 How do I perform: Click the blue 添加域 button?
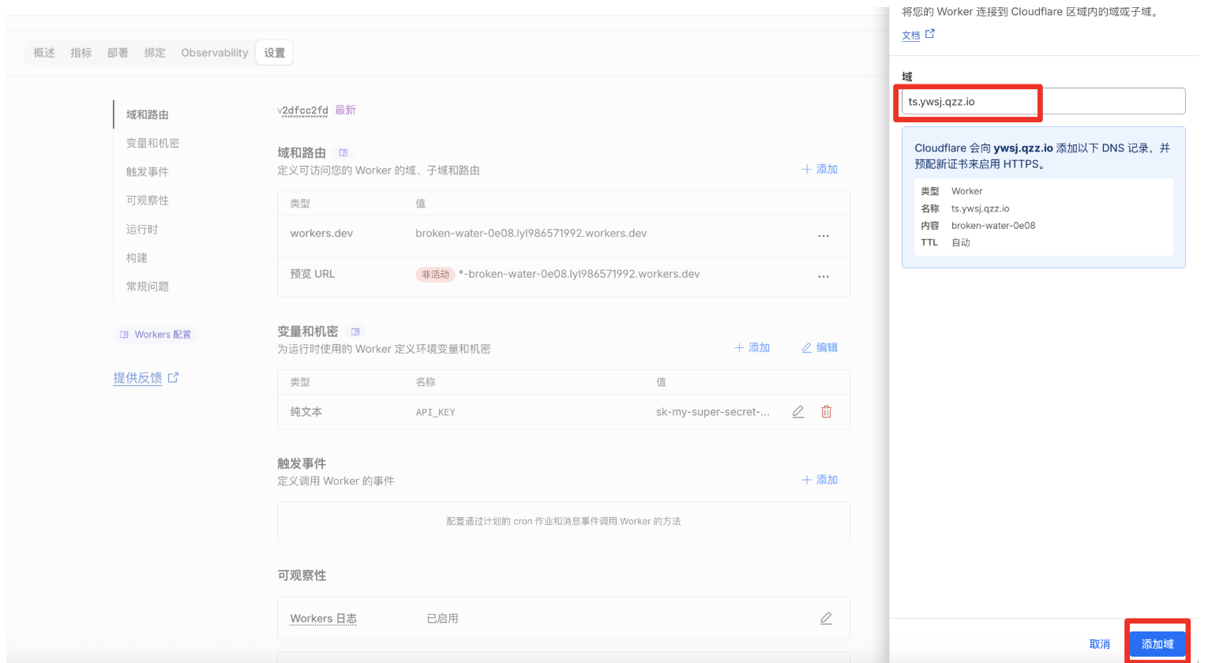pyautogui.click(x=1157, y=644)
